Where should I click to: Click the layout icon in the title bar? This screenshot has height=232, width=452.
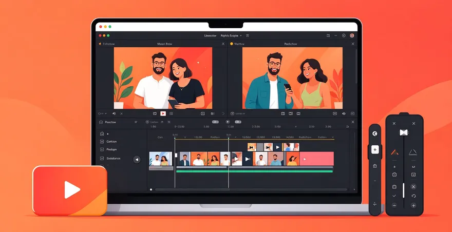[x=328, y=36]
